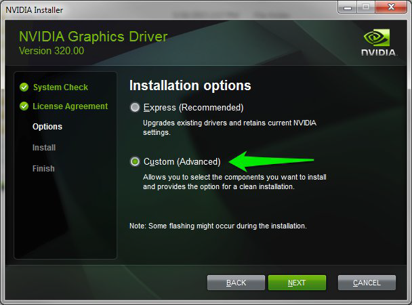Screen dimensions: 412x305
Task: Minimize the NVIDIA Installer window
Action: point(348,7)
